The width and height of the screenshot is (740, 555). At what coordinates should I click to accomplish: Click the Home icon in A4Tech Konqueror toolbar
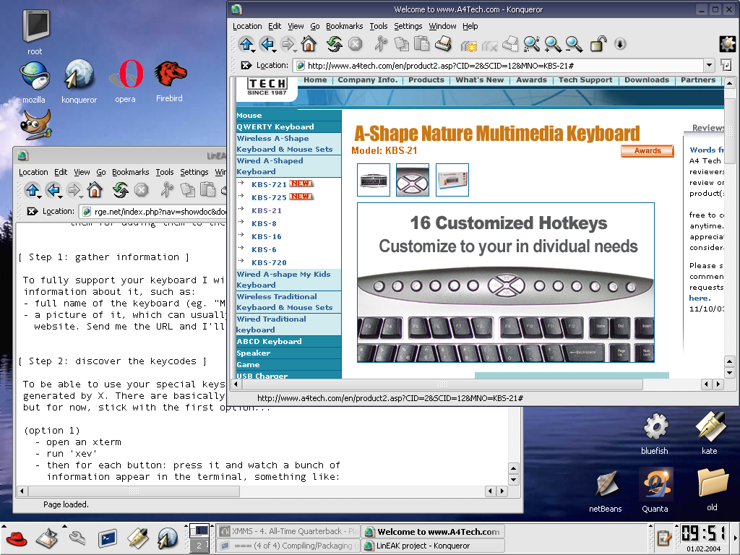[309, 44]
